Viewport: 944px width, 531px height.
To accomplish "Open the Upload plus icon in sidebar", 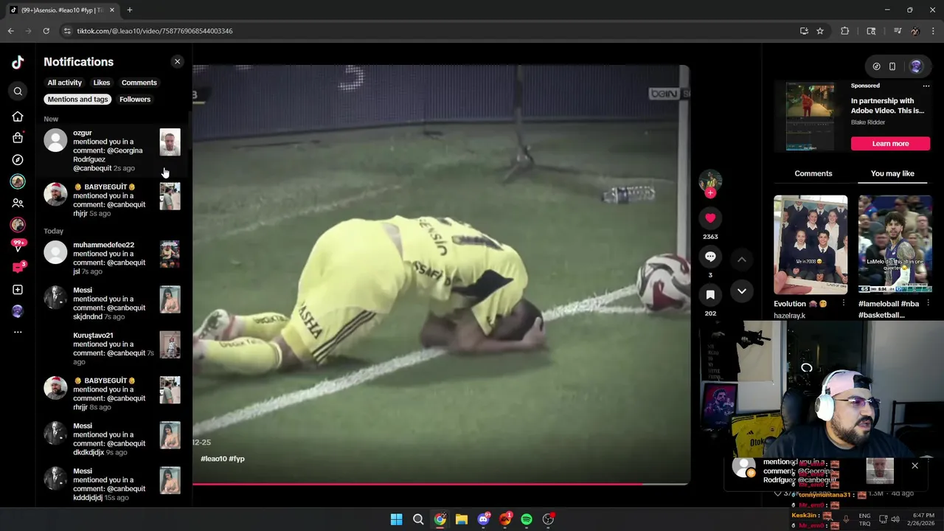I will click(x=18, y=290).
